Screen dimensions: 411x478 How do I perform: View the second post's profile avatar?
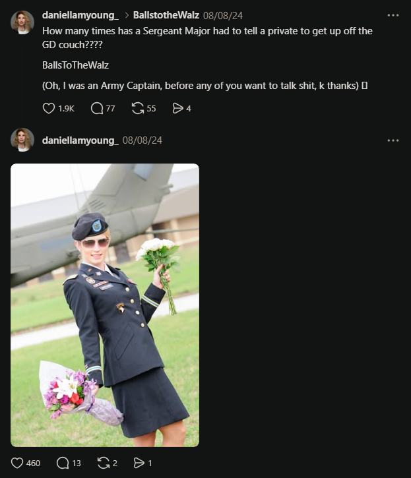click(22, 140)
